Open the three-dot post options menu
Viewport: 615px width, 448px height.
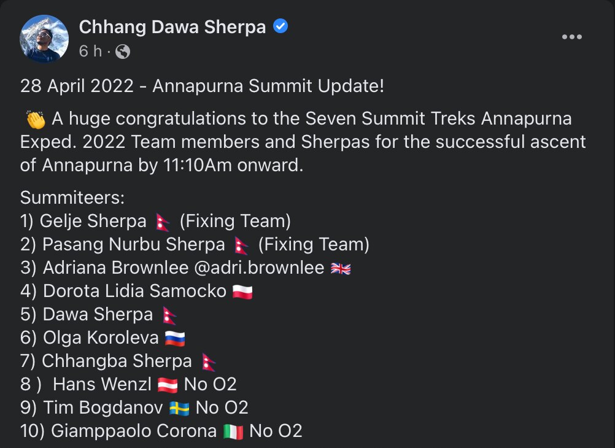pyautogui.click(x=571, y=37)
